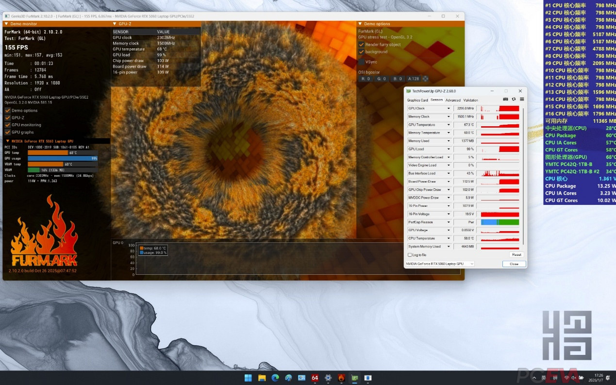Image resolution: width=616 pixels, height=385 pixels.
Task: Disable the GPU graphs checkbox
Action: tap(7, 132)
